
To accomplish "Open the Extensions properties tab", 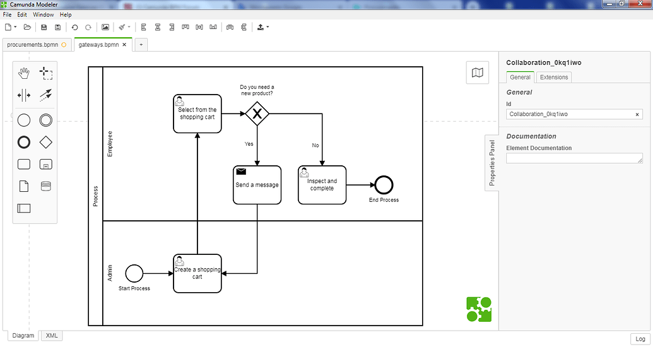I will [554, 77].
